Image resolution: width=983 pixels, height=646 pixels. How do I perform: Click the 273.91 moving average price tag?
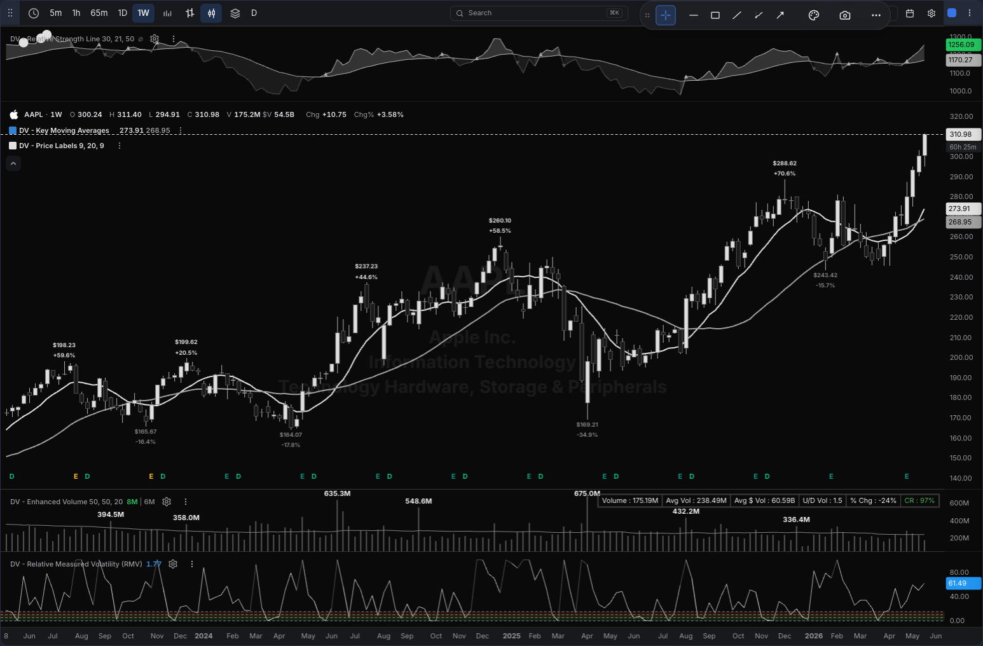pos(964,209)
